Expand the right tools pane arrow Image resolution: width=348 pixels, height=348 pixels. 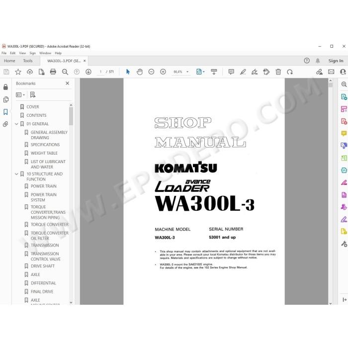[345, 300]
